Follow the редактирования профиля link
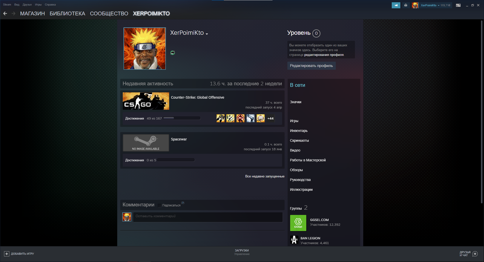 324,55
